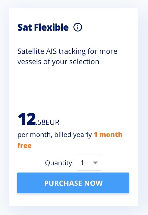
Task: Click 'per month, billed yearly' text
Action: (x=55, y=135)
